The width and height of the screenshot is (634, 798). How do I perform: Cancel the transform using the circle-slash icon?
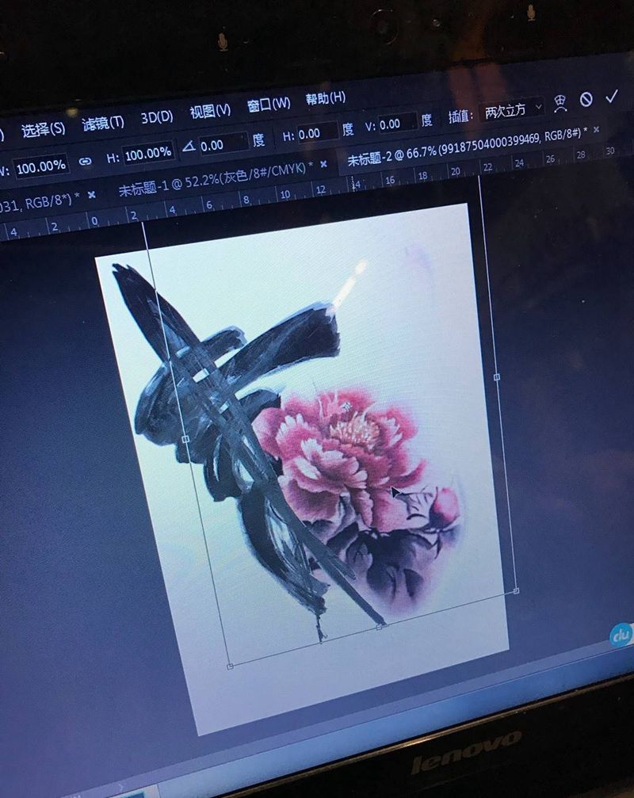586,99
